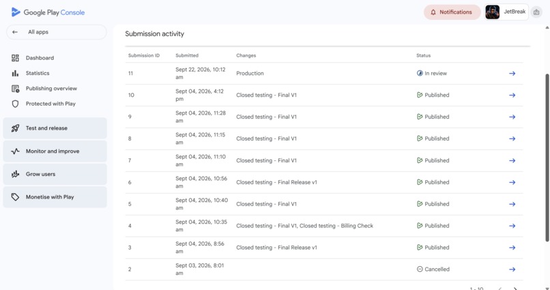Open cancelled submission 2 details arrow

[512, 270]
